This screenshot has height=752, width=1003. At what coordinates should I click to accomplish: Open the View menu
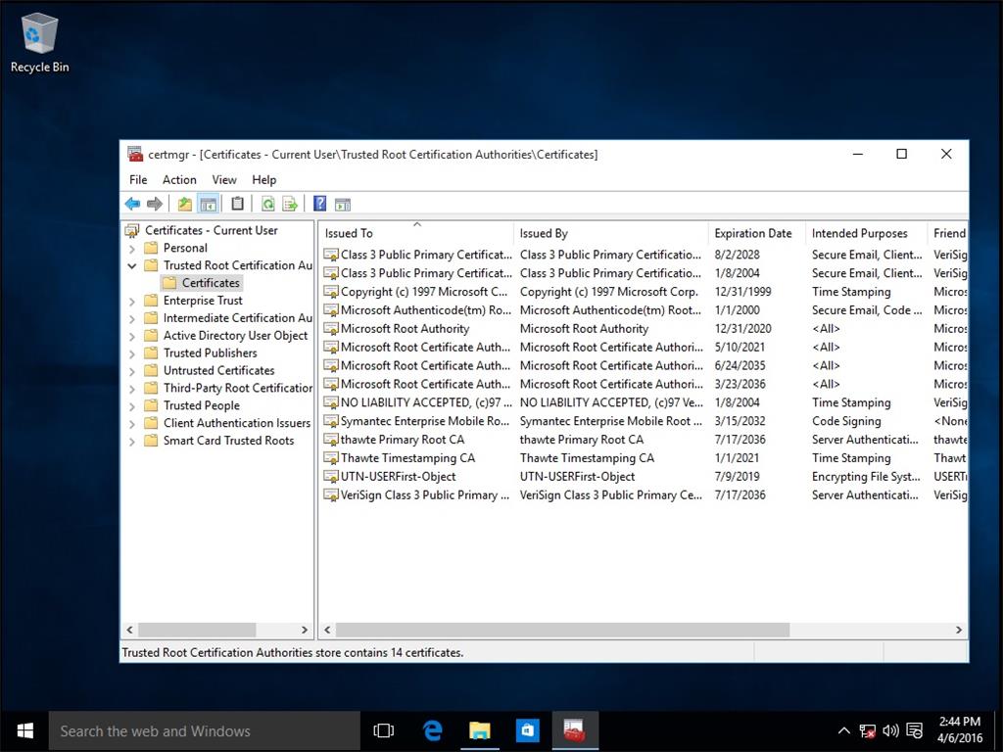point(224,180)
